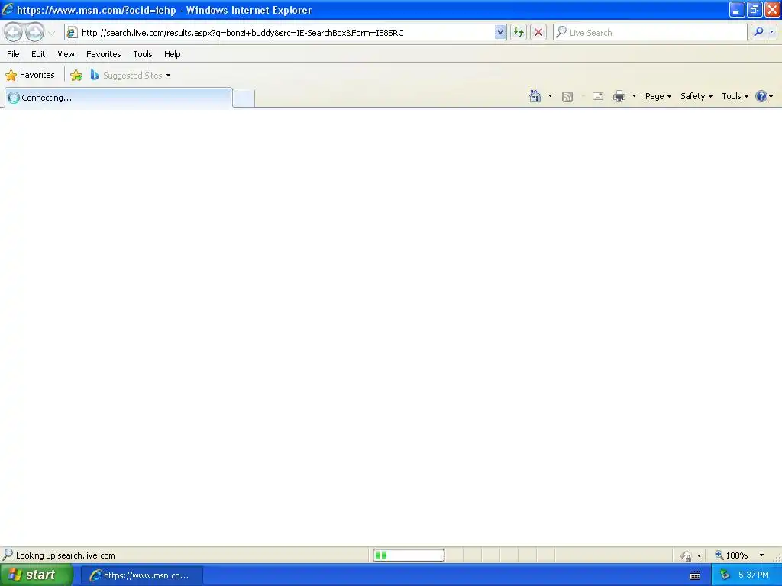
Task: Click the keyboard icon in the taskbar
Action: coord(695,576)
